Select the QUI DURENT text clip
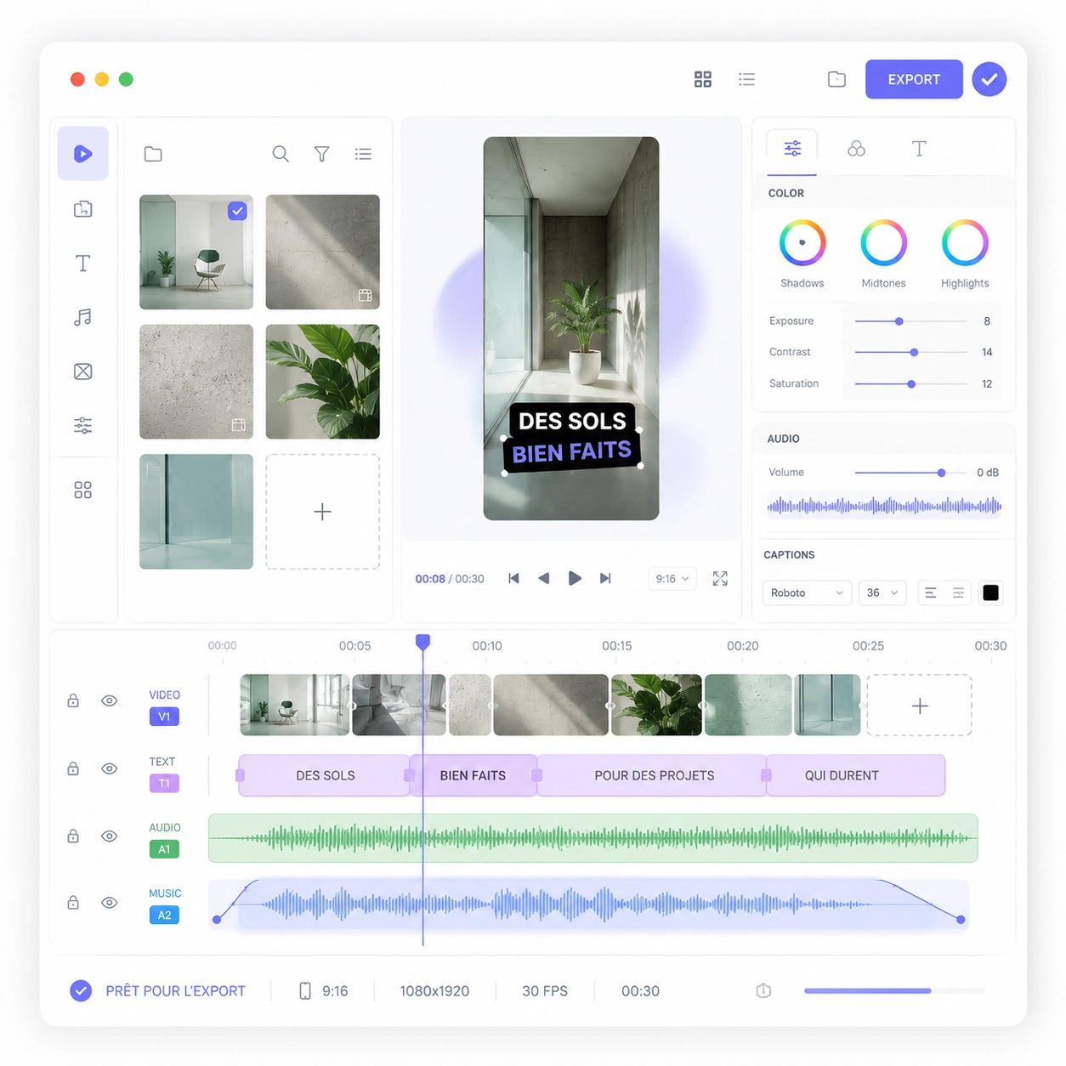The height and width of the screenshot is (1066, 1066). 854,775
